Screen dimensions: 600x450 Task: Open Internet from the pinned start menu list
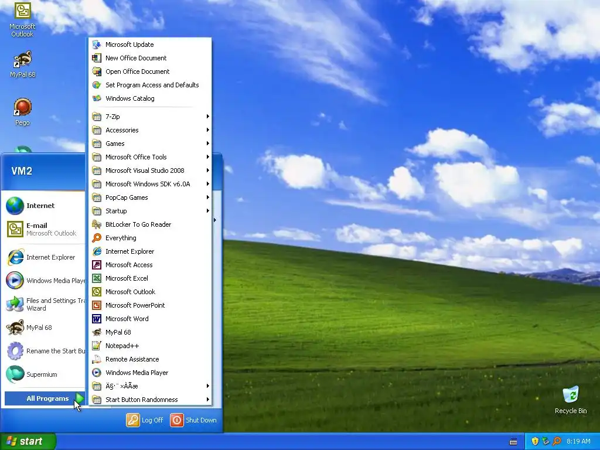[43, 206]
